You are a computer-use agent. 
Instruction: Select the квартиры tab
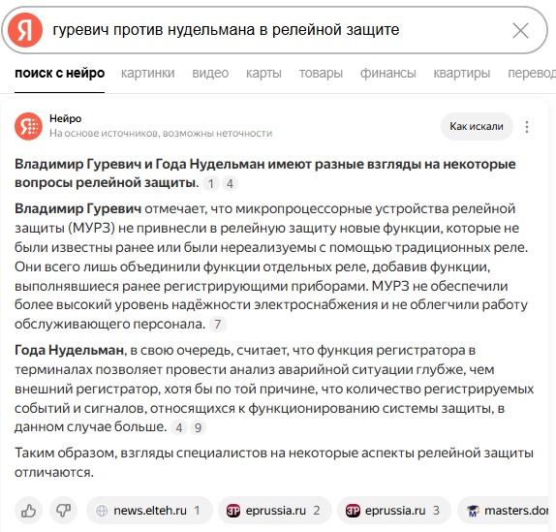coord(462,73)
